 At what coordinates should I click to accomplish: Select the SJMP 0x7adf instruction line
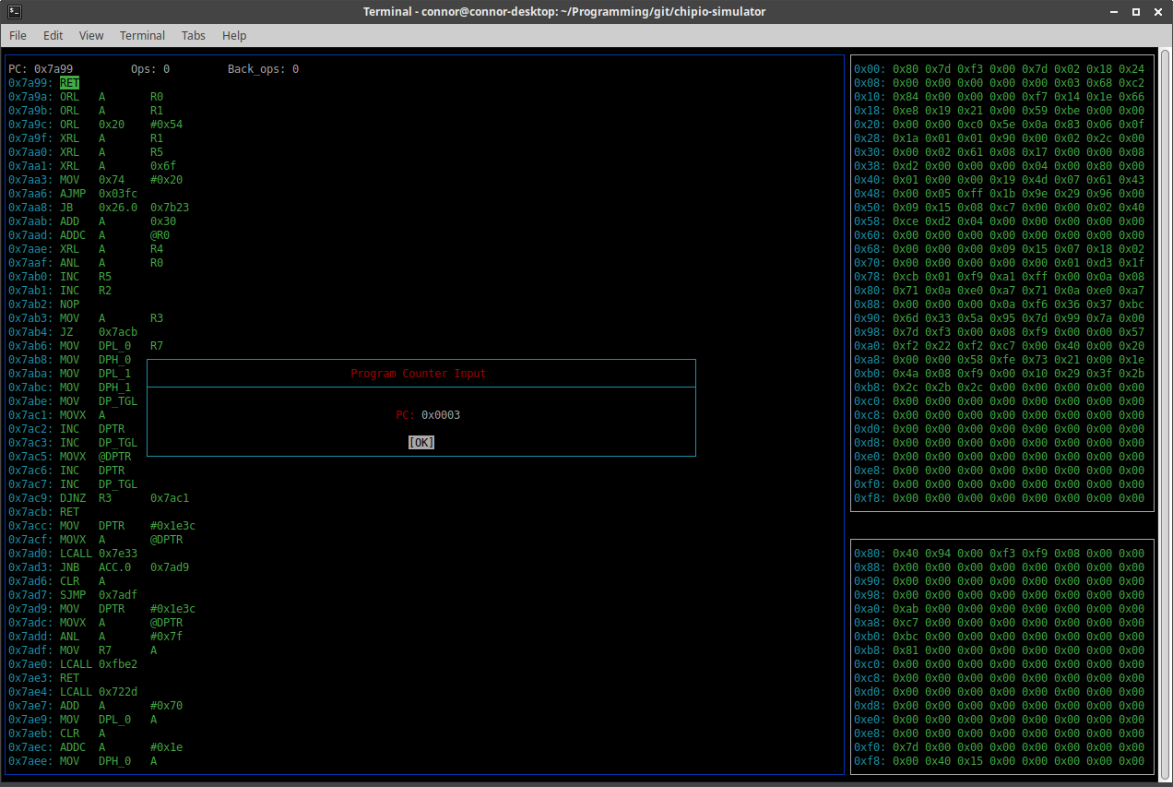[73, 595]
